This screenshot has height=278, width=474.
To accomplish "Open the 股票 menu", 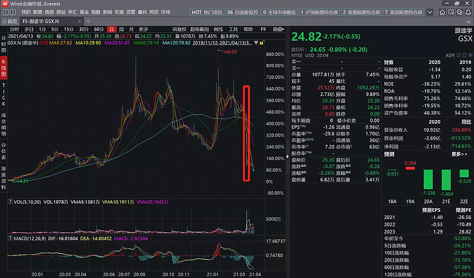I will (x=38, y=12).
